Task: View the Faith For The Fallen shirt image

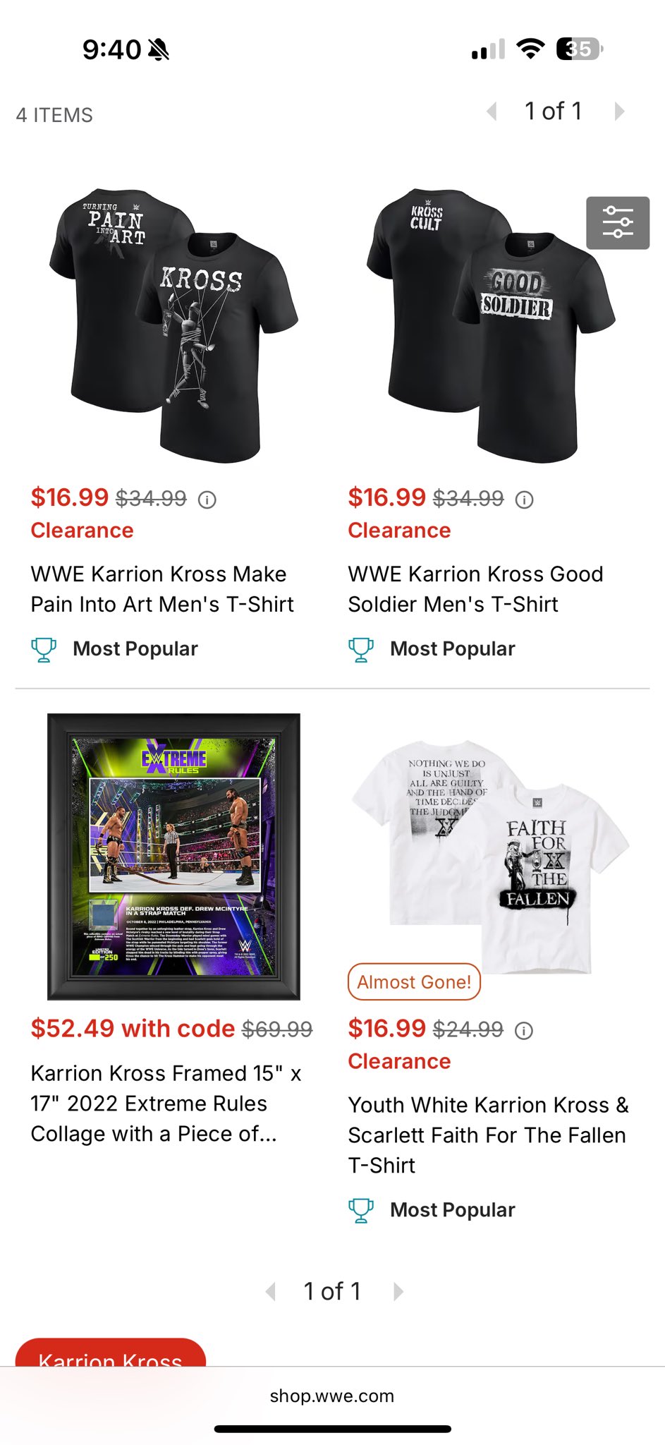Action: click(491, 857)
